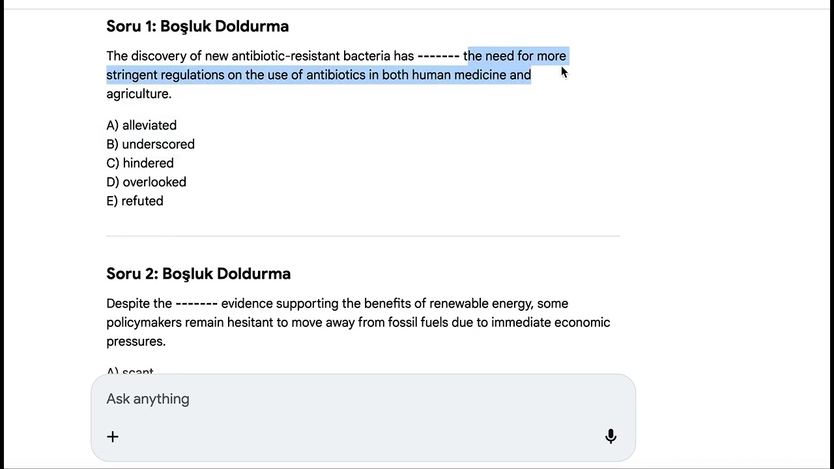Select answer option A) alleviated

coord(141,125)
